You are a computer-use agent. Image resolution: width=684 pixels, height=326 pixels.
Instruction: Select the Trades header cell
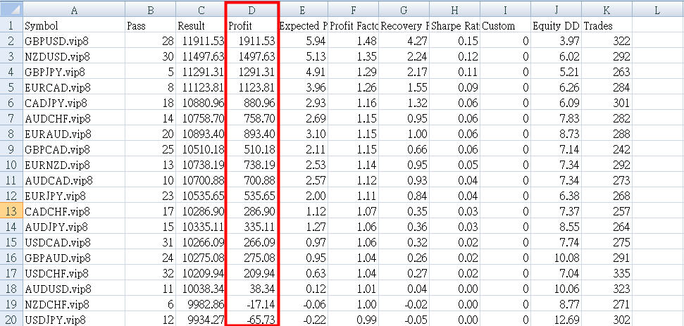(607, 25)
